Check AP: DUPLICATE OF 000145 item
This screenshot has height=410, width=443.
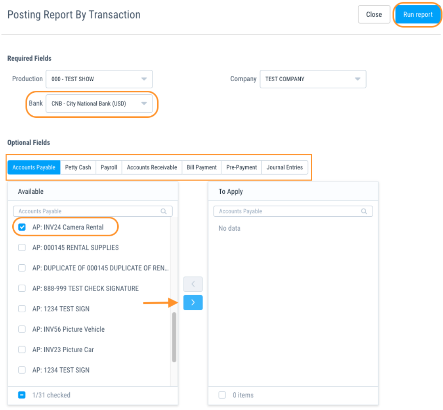[x=22, y=268]
